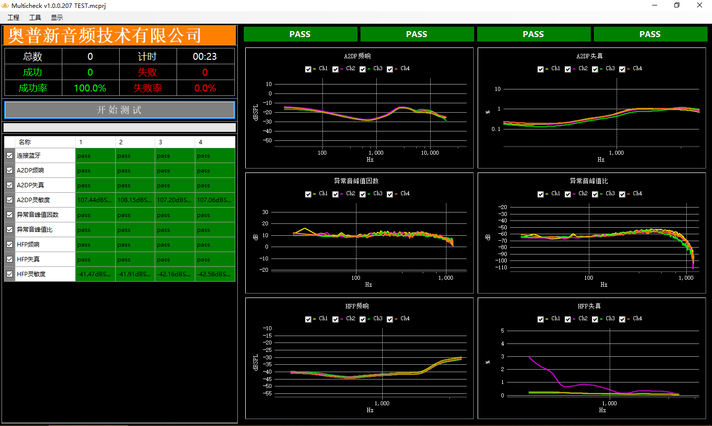Select the -41.47dBS... HFP sensitivity cell

pos(95,274)
